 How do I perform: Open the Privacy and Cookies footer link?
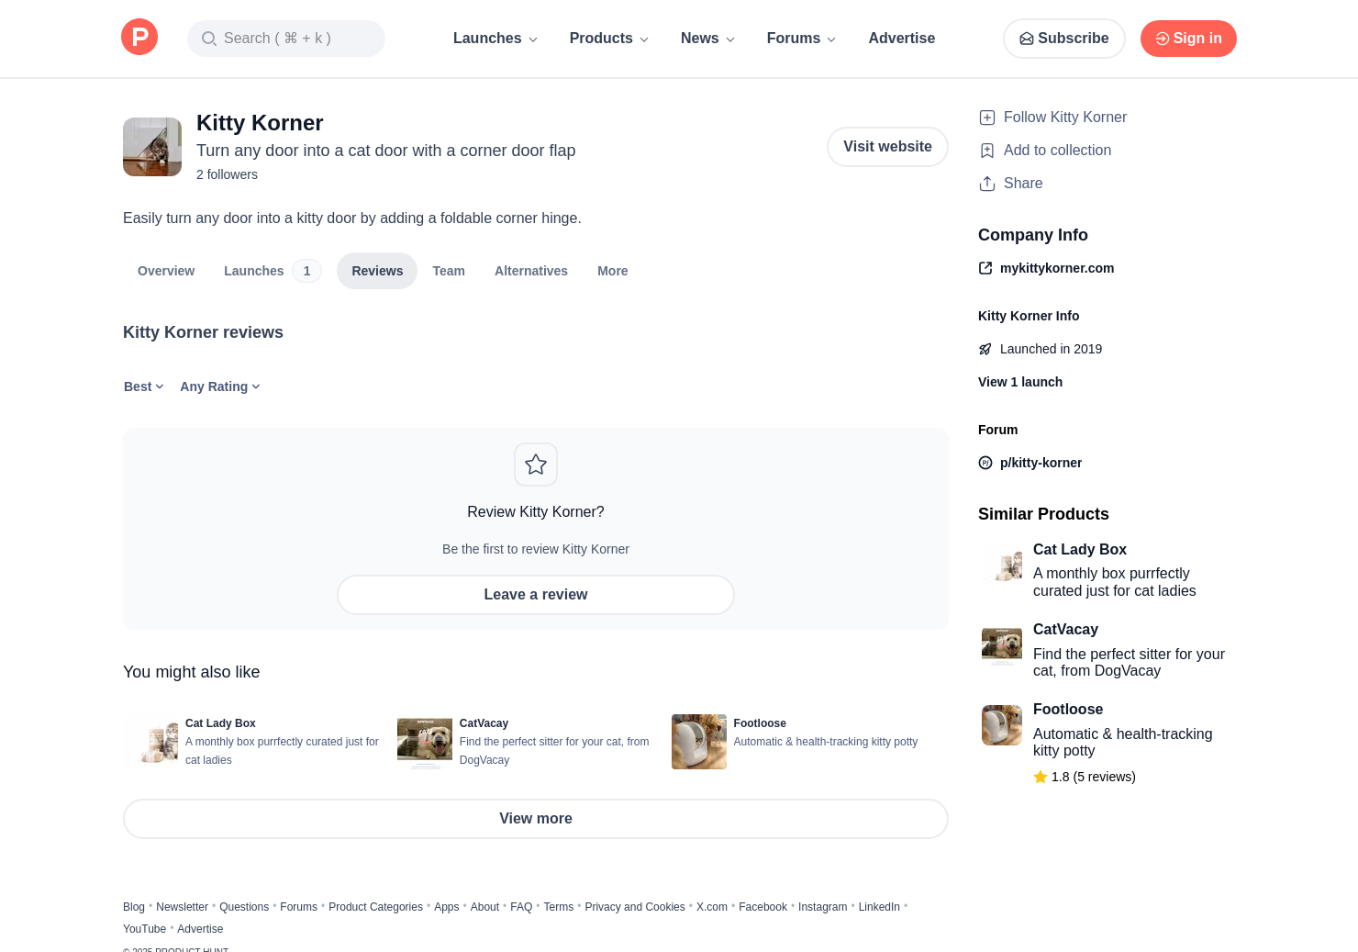[635, 907]
